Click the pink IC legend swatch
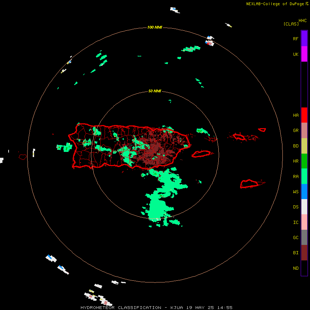This screenshot has height=310, width=310. coord(304,222)
